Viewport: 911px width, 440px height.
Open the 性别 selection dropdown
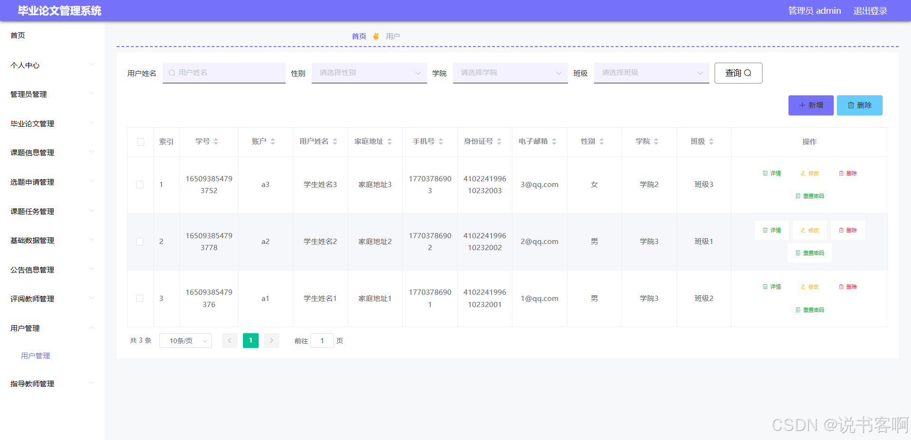[x=369, y=73]
